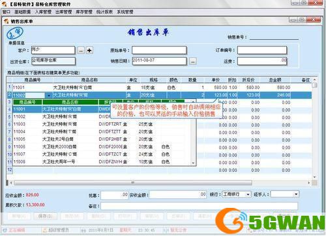Click the grid's horizontal scrollbar thumb
The height and width of the screenshot is (236, 326).
point(133,183)
